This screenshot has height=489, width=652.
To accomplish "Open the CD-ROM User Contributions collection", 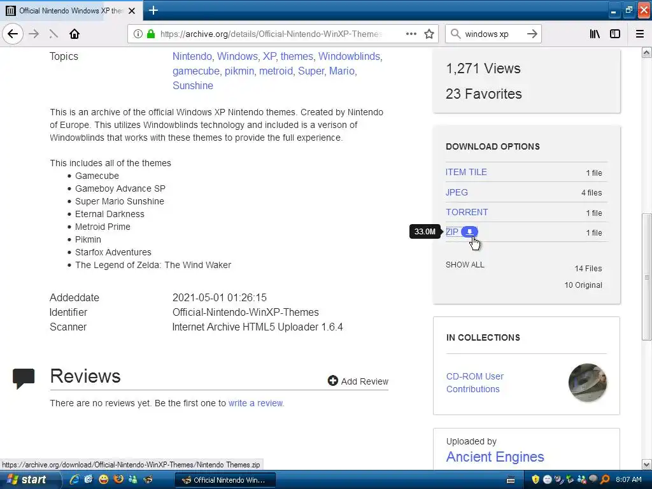I will pyautogui.click(x=475, y=383).
